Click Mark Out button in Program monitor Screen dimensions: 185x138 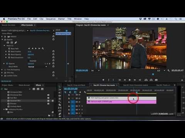click(113, 80)
